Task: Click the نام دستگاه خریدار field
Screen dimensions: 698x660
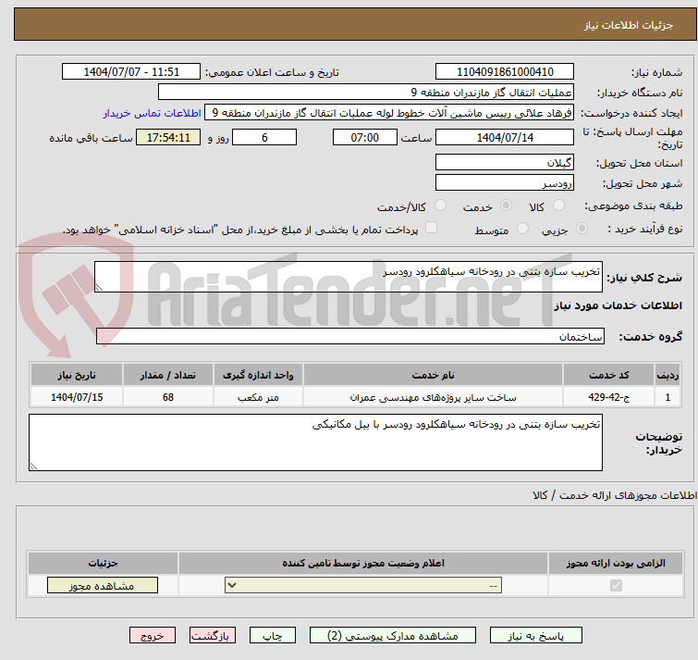Action: [366, 93]
